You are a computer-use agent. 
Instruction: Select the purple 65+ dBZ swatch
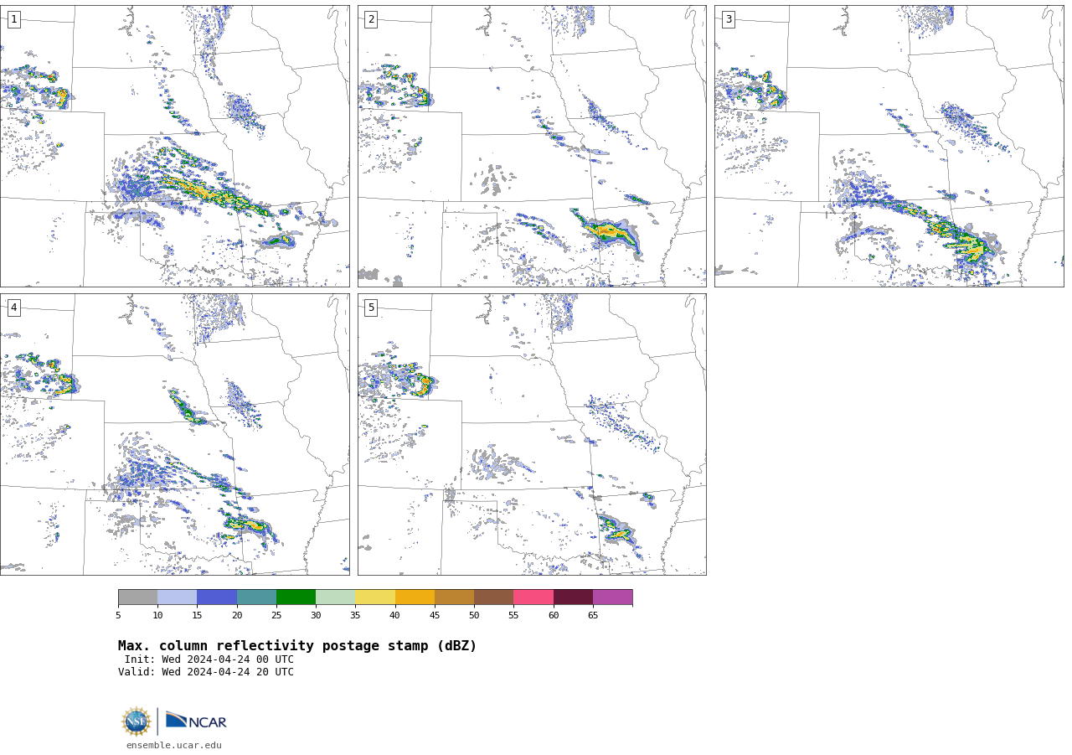coord(612,597)
